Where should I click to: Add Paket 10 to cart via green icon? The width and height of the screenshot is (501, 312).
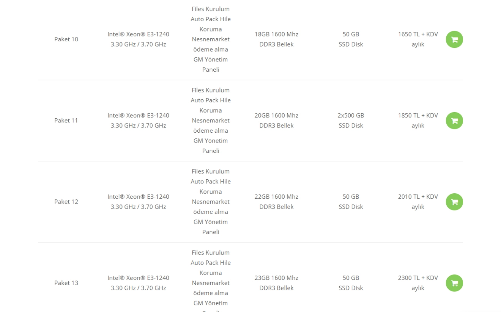click(x=454, y=39)
